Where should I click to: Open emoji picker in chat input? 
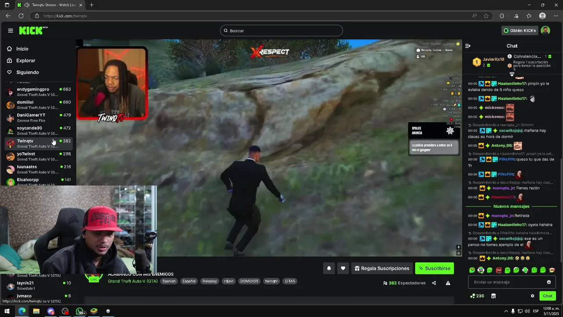pyautogui.click(x=549, y=282)
